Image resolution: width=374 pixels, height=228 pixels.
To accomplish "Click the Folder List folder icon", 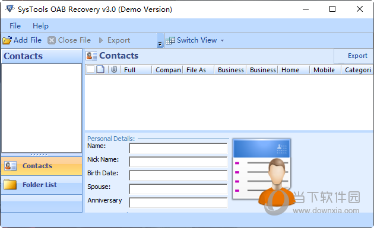I will (x=10, y=184).
